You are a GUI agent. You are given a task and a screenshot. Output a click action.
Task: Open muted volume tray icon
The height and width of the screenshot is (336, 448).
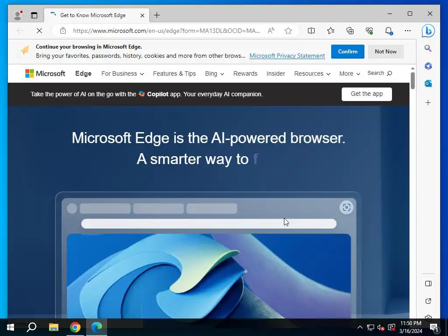click(x=381, y=327)
